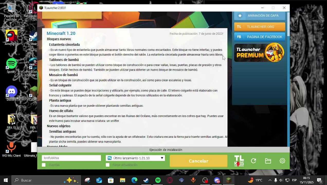327x185 pixels.
Task: Open the network tray icon
Action: 287,180
